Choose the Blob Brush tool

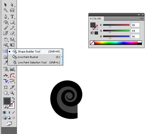point(6,33)
